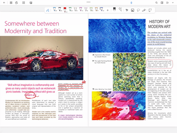This screenshot has height=133, width=177.
Task: Click the red star annotation
Action: point(84,82)
